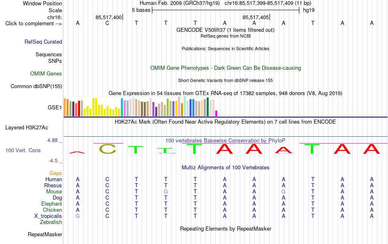This screenshot has width=388, height=244.
Task: Click the olive C letter in PhyloP logo
Action: 107,149
